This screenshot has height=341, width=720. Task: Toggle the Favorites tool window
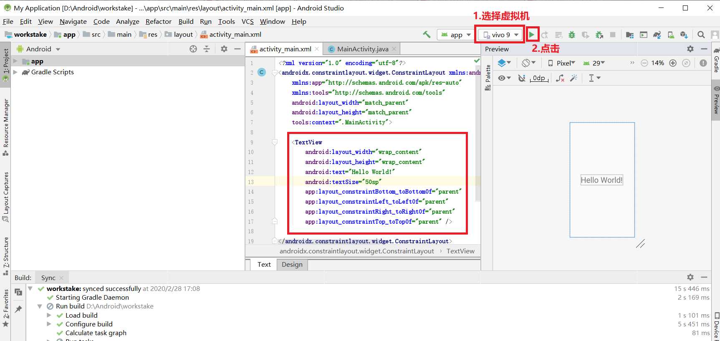coord(5,308)
